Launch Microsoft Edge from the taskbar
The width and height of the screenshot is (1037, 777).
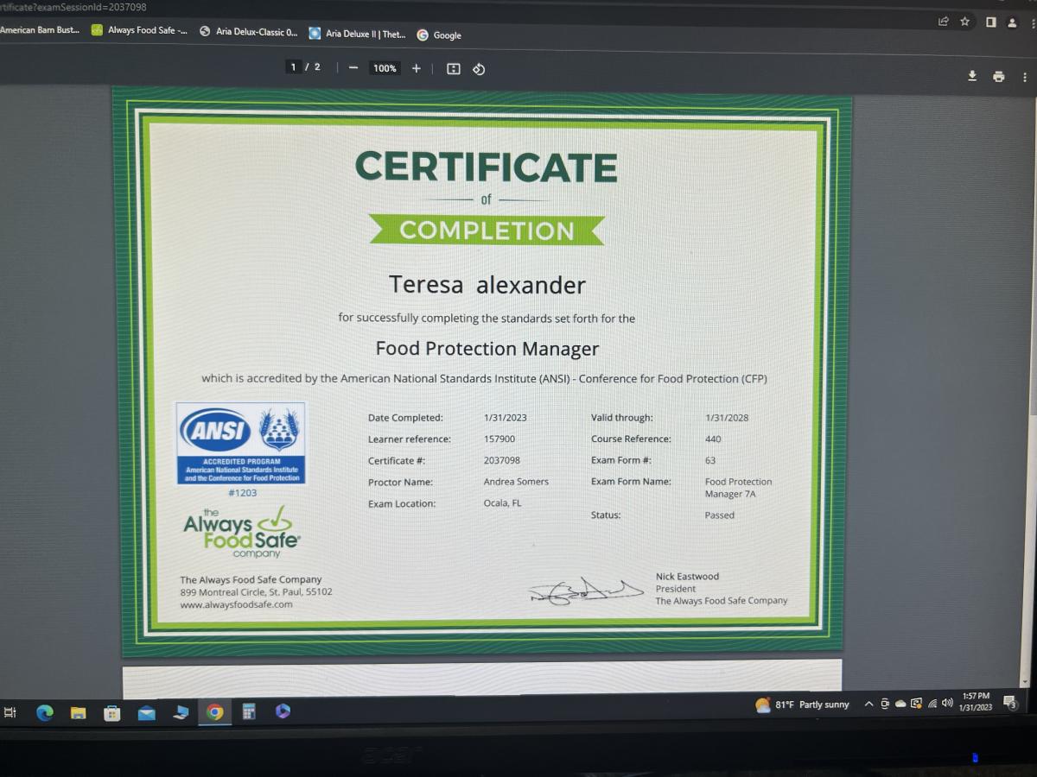pos(44,712)
